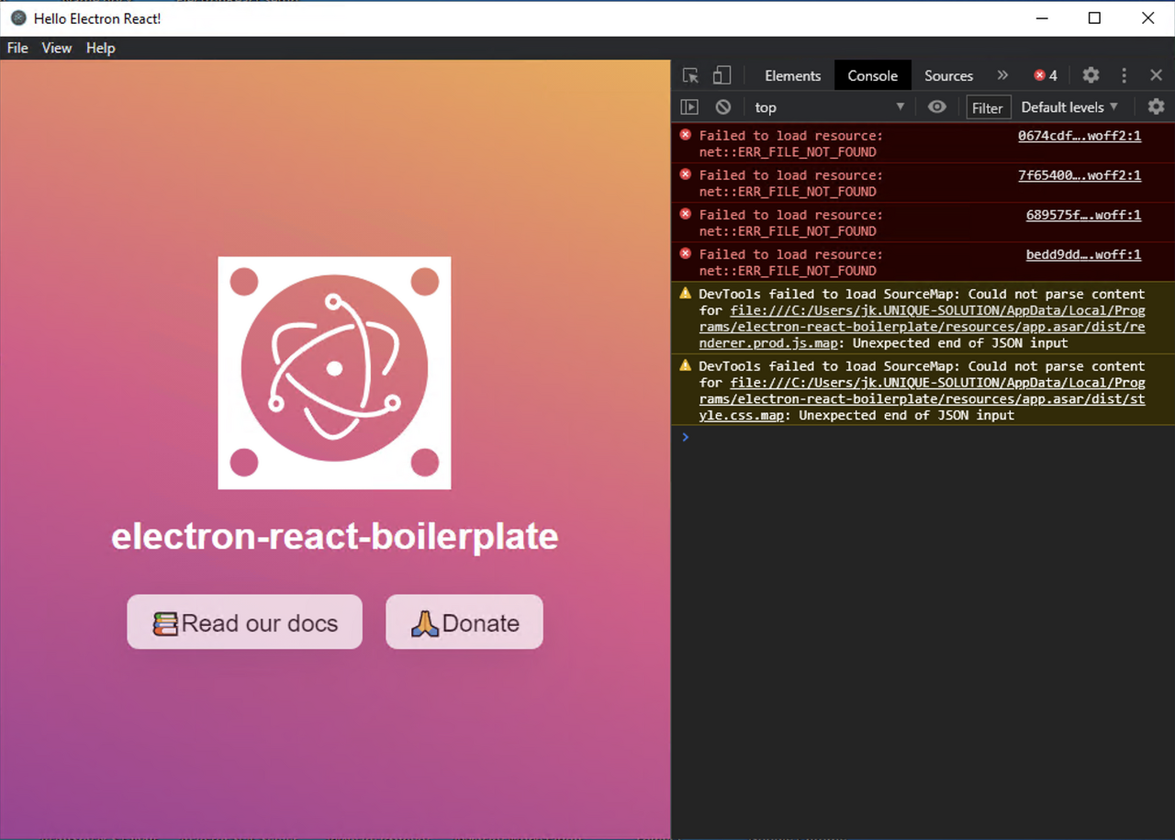Open the 7f65400 woff2 source link

click(x=1080, y=175)
